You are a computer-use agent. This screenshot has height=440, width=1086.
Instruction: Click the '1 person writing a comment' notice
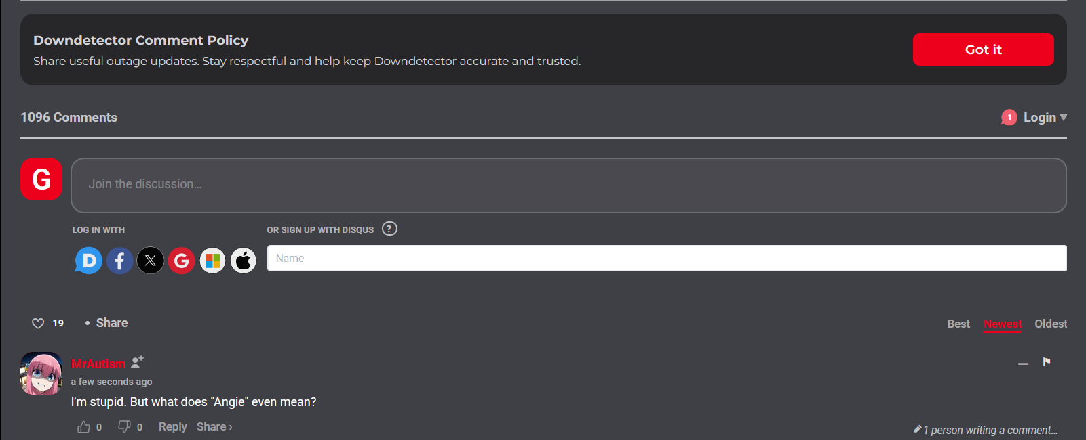986,430
